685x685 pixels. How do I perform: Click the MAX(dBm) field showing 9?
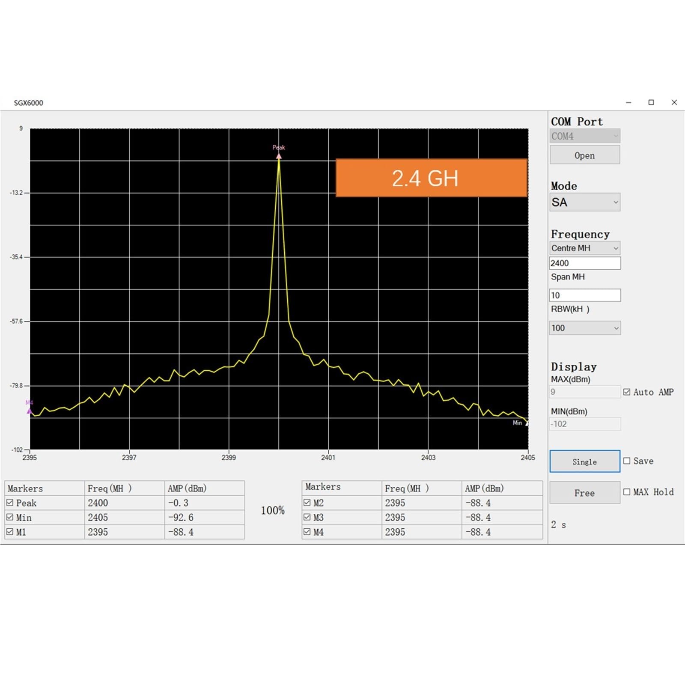[585, 392]
